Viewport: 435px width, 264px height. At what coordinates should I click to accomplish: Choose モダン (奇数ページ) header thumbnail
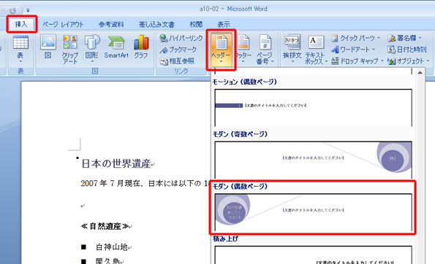pos(313,160)
